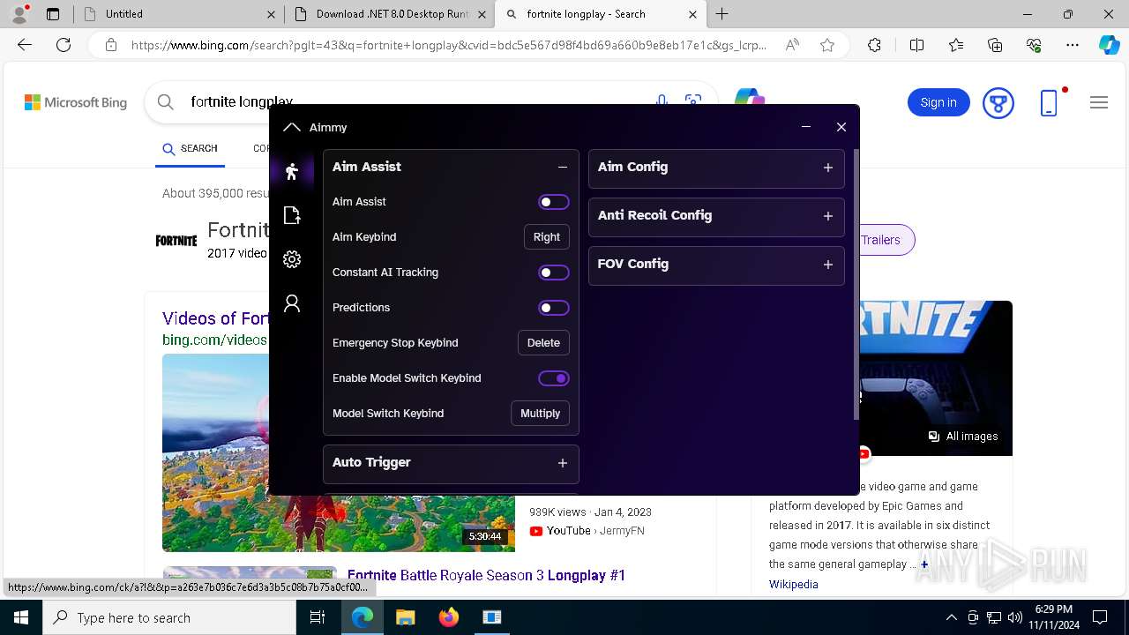The width and height of the screenshot is (1129, 635).
Task: Open the Fortnite longplay video thumbnail 5:30:44
Action: point(338,452)
